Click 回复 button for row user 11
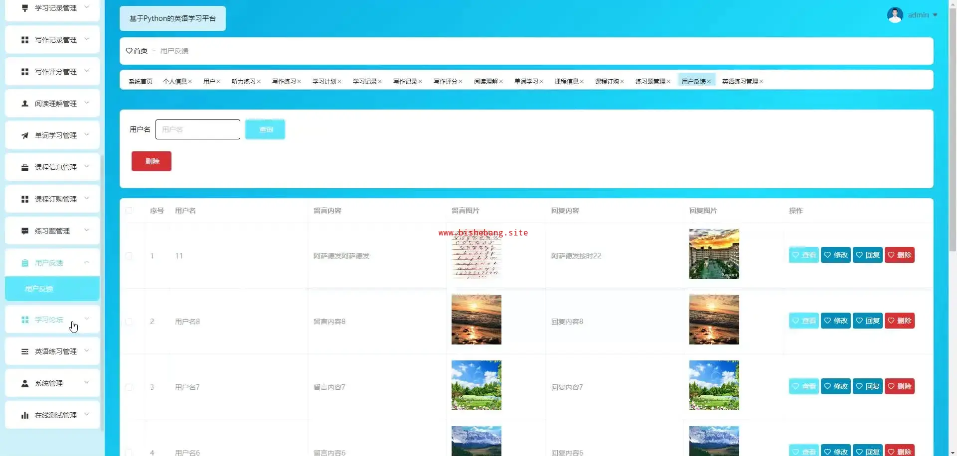The image size is (957, 456). (868, 255)
